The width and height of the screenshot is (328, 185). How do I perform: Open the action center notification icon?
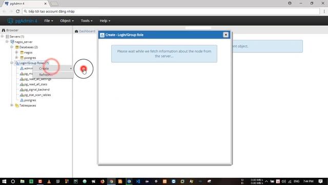click(320, 181)
